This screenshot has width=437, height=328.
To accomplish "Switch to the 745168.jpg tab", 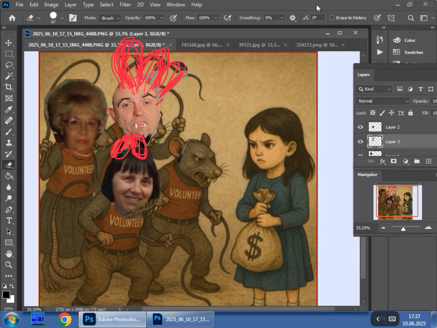I will (201, 45).
